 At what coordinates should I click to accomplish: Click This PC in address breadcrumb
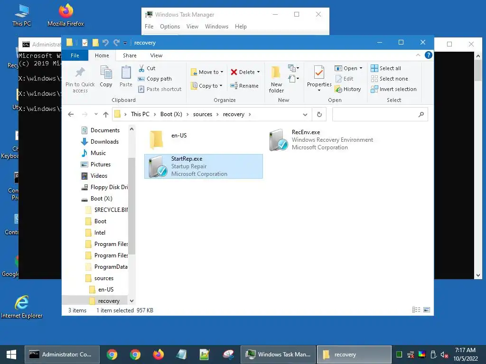coord(140,114)
